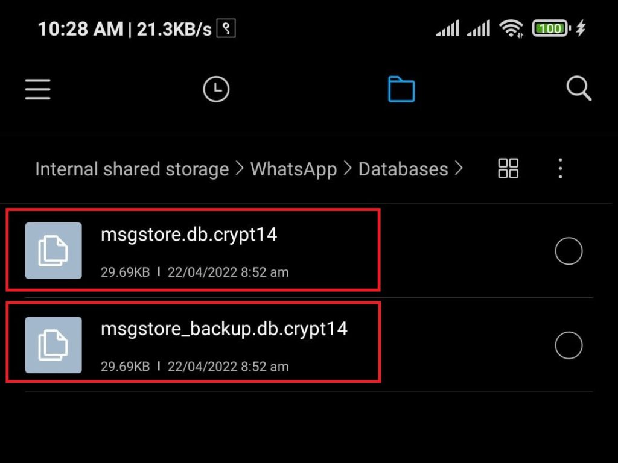Open the hamburger menu
618x463 pixels.
click(38, 89)
